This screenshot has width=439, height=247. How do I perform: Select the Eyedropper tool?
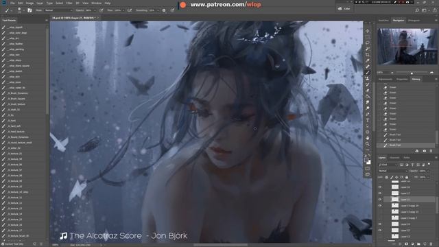368,61
